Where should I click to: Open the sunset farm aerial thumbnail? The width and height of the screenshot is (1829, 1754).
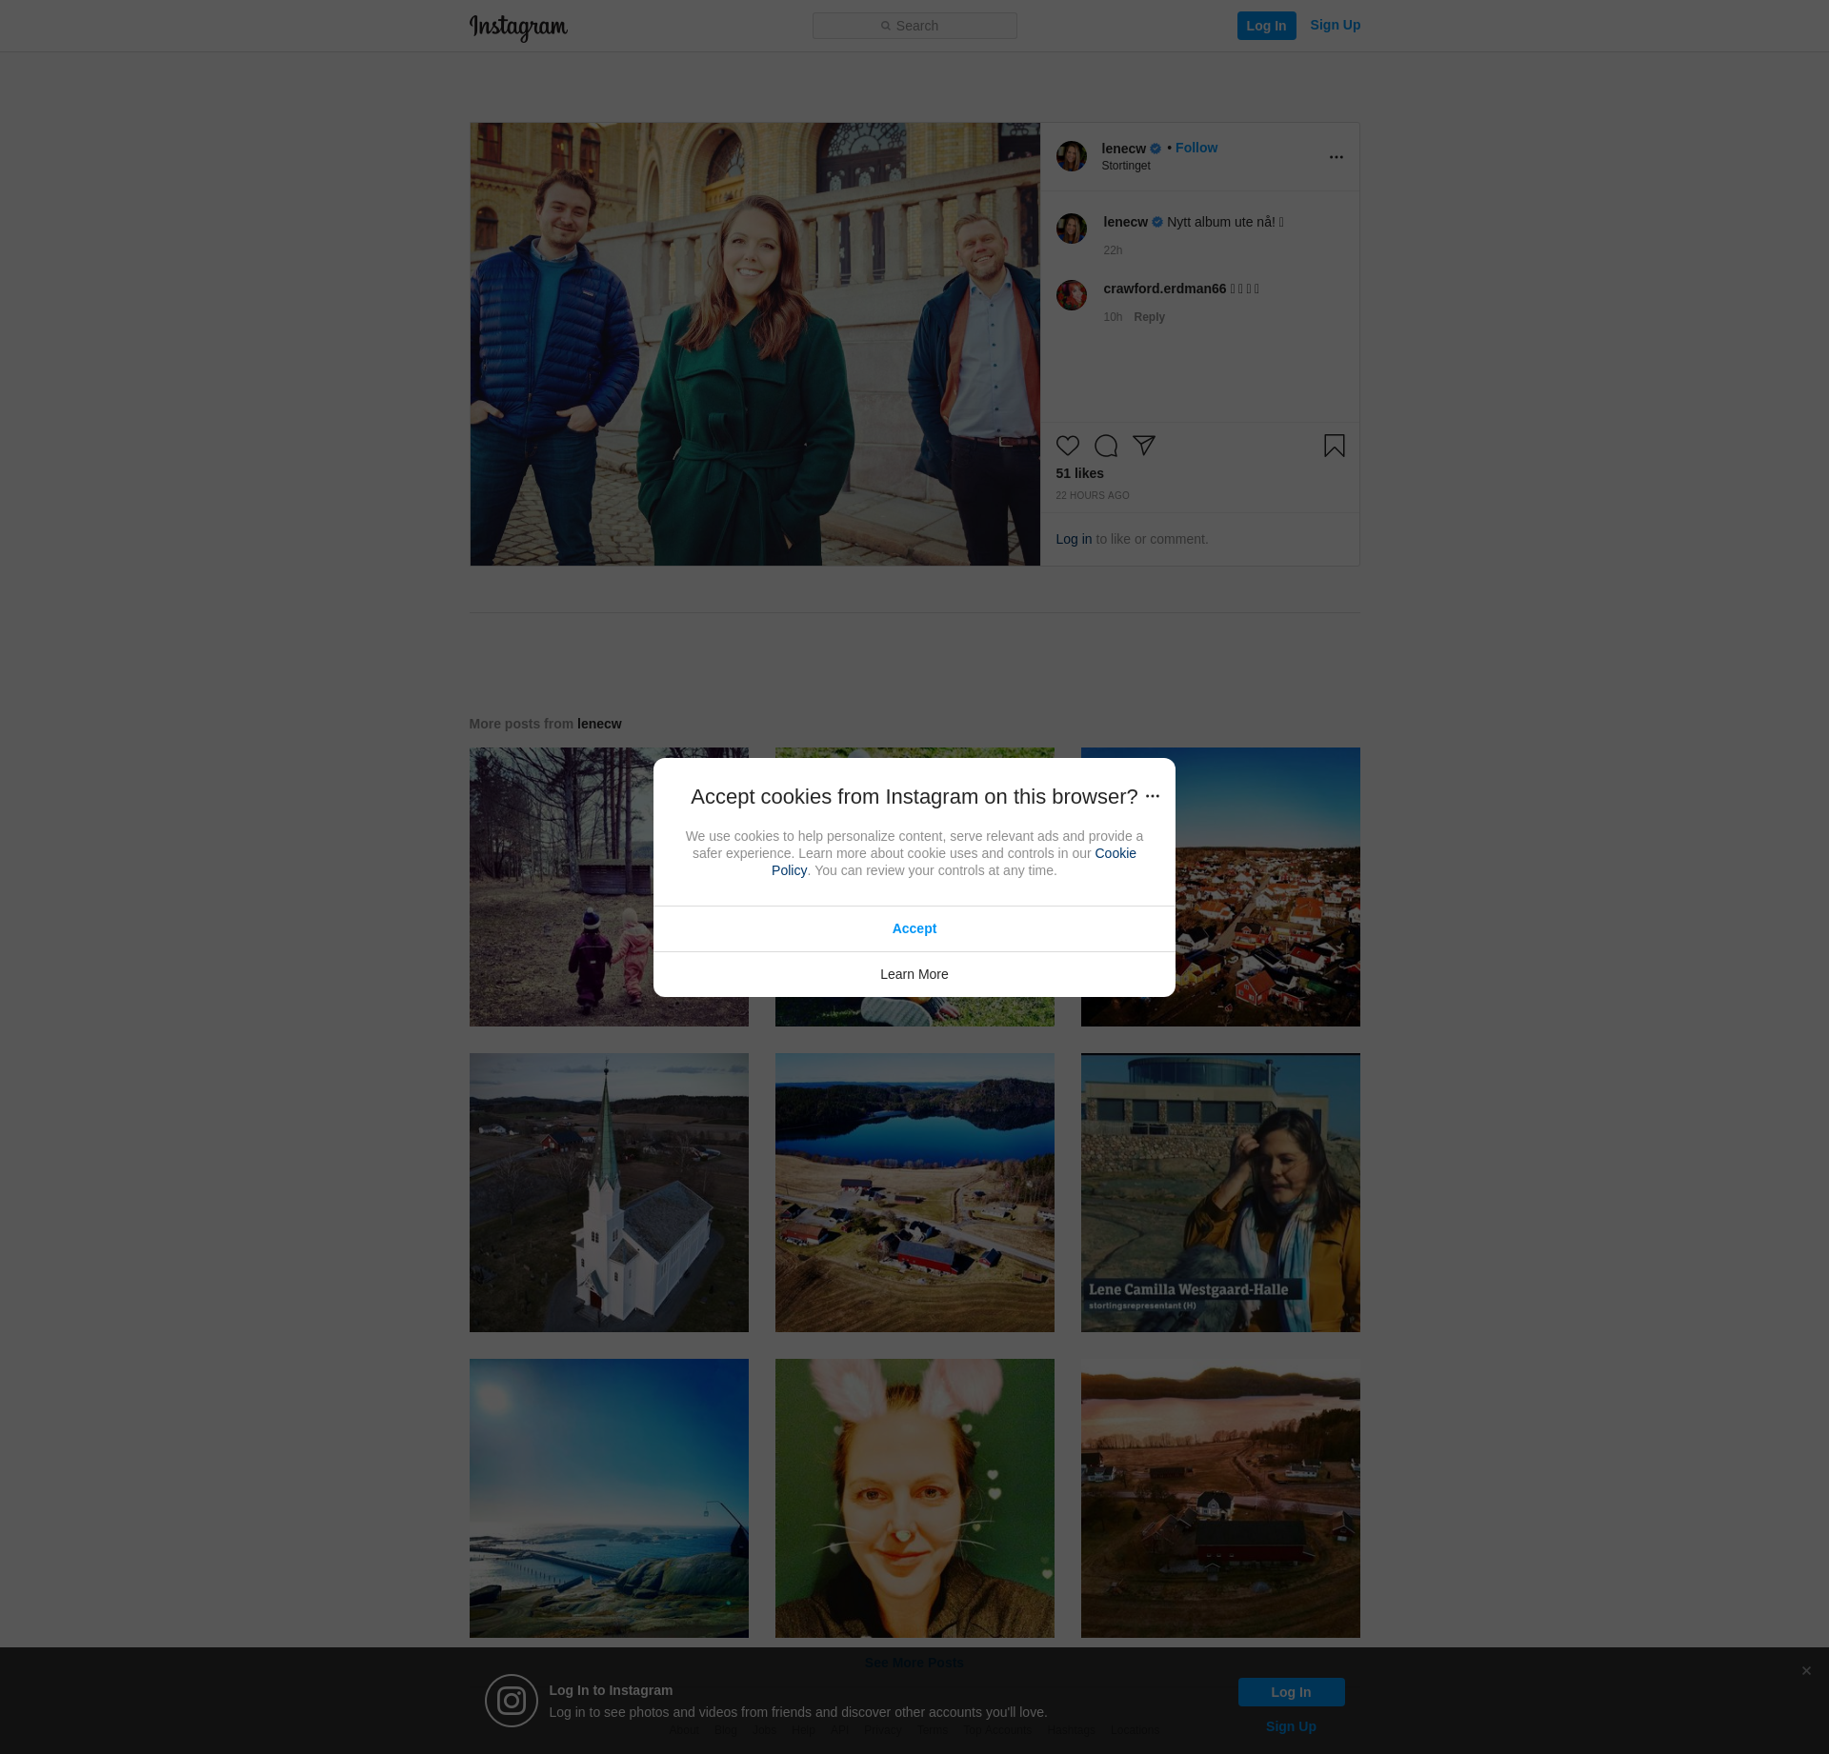pos(1220,1498)
